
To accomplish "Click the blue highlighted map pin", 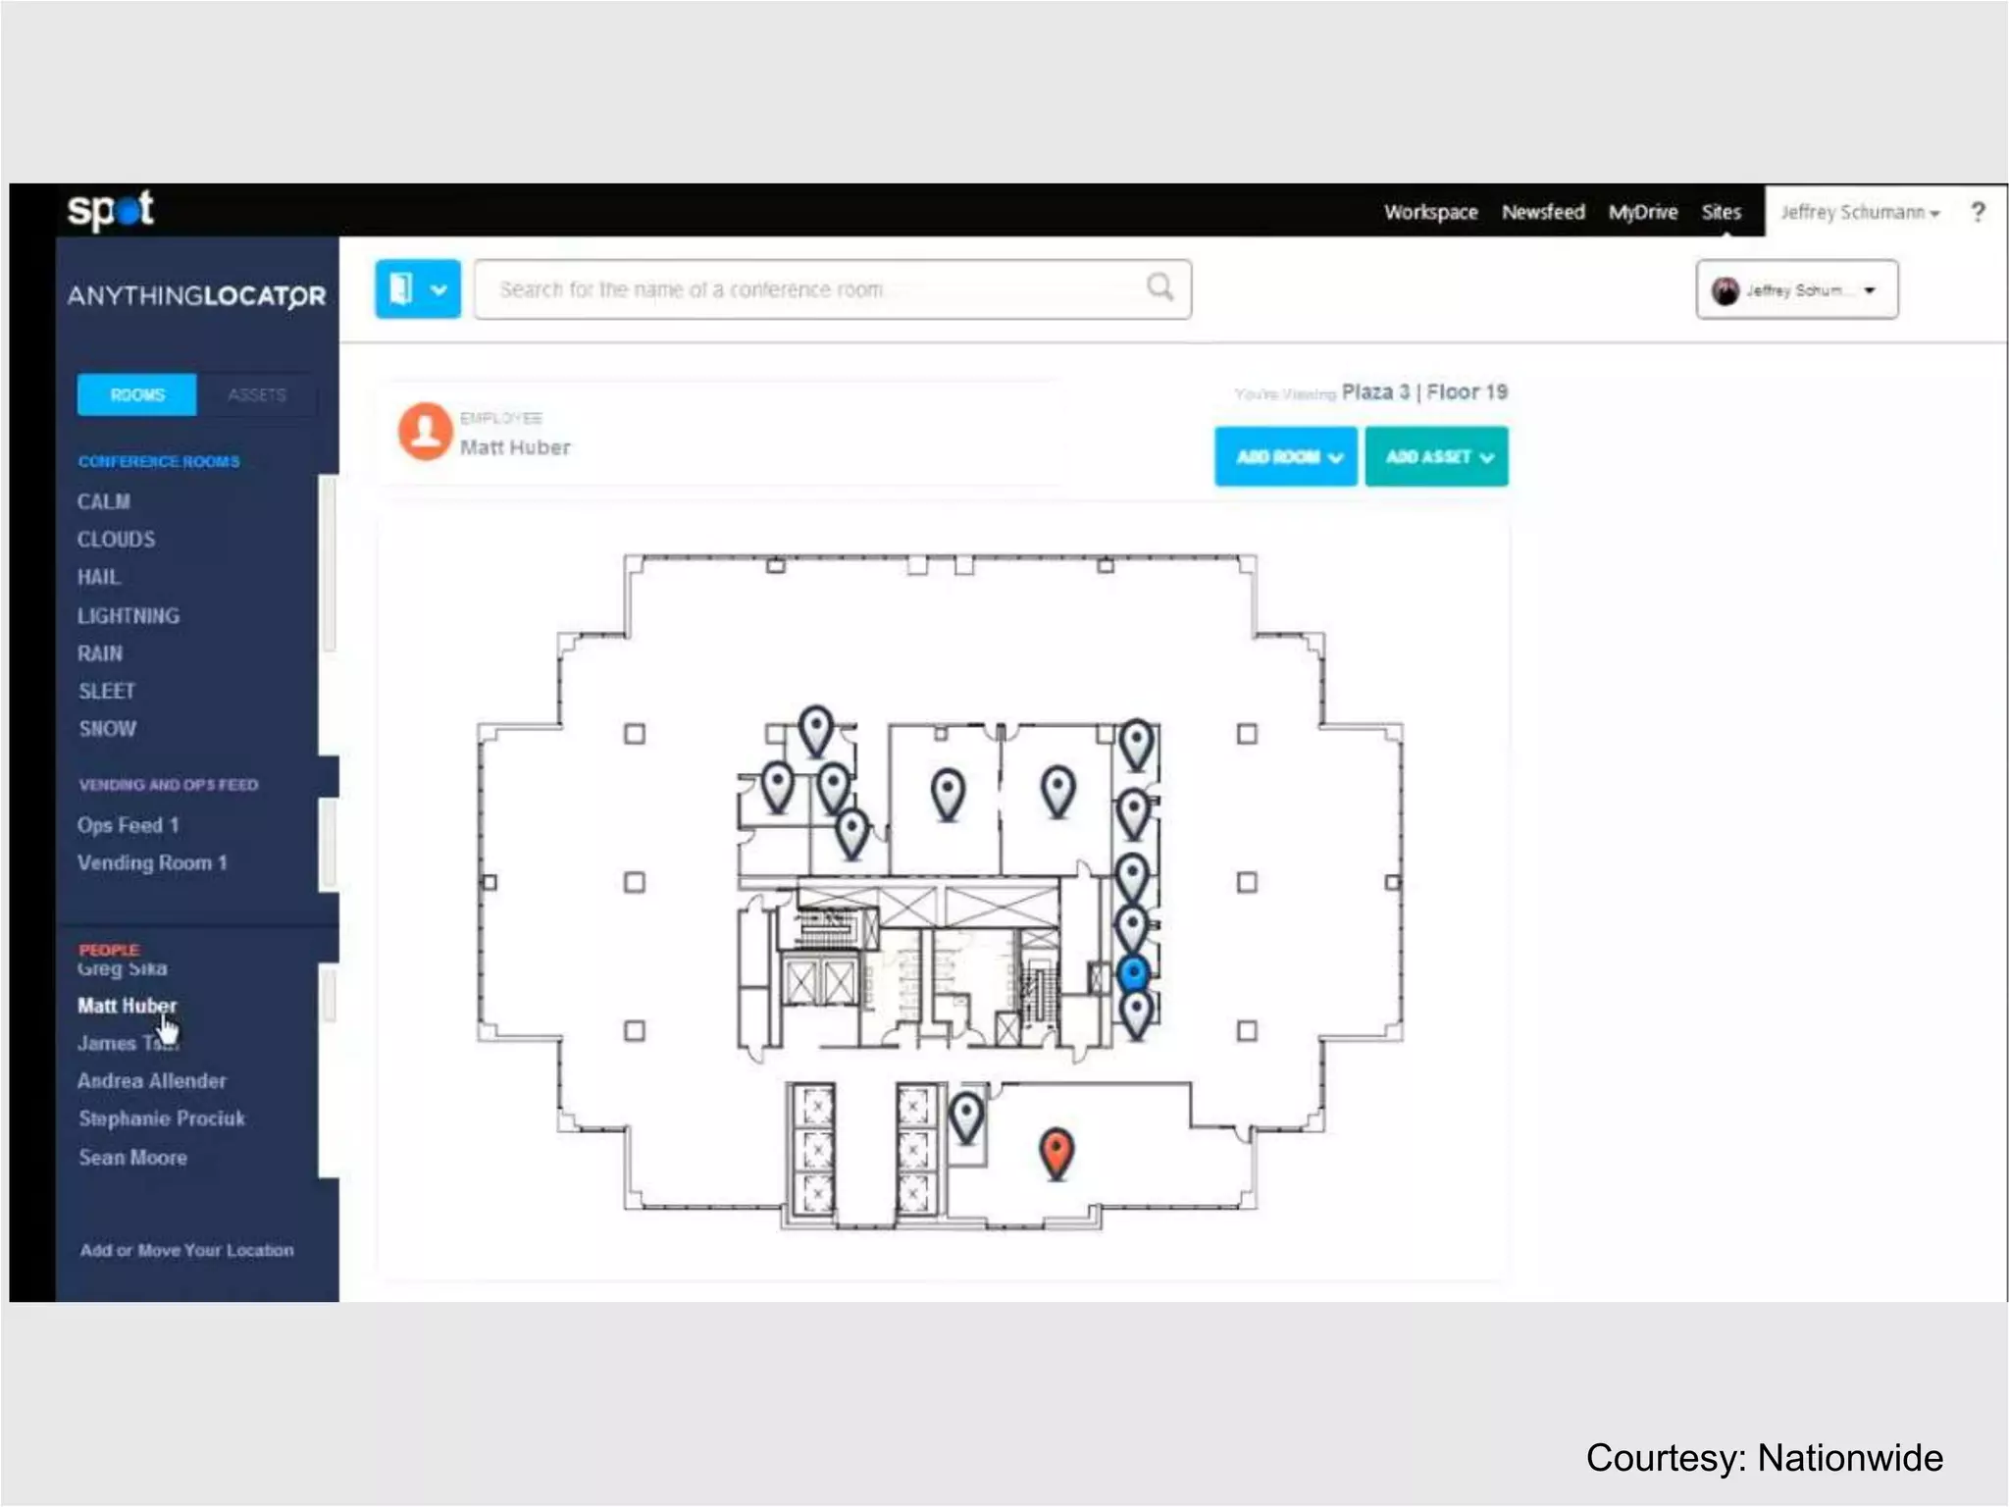I will point(1133,973).
